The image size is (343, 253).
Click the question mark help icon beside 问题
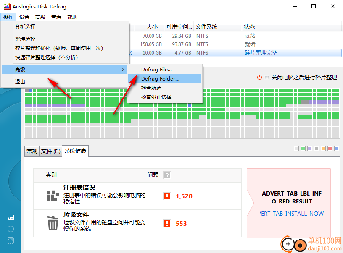pyautogui.click(x=167, y=175)
